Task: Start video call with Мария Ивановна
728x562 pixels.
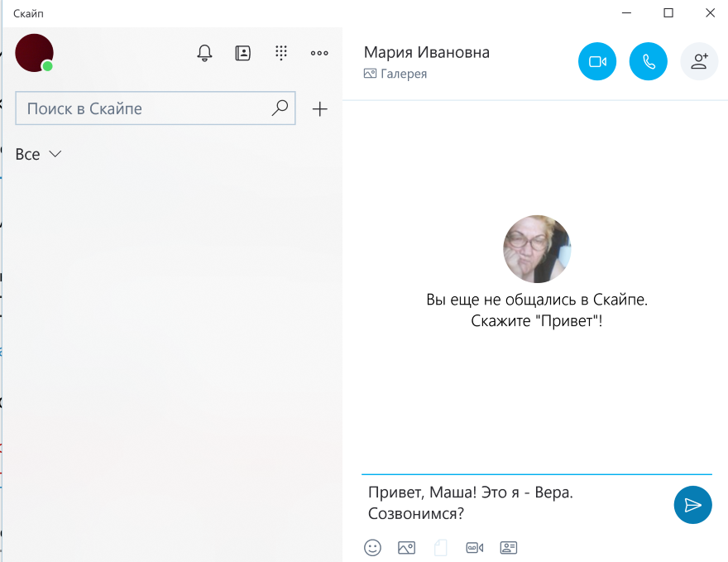Action: coord(597,61)
